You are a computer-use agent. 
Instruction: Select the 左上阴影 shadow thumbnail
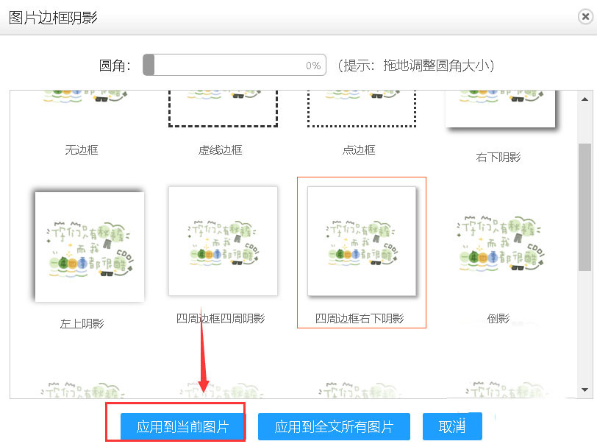click(88, 246)
